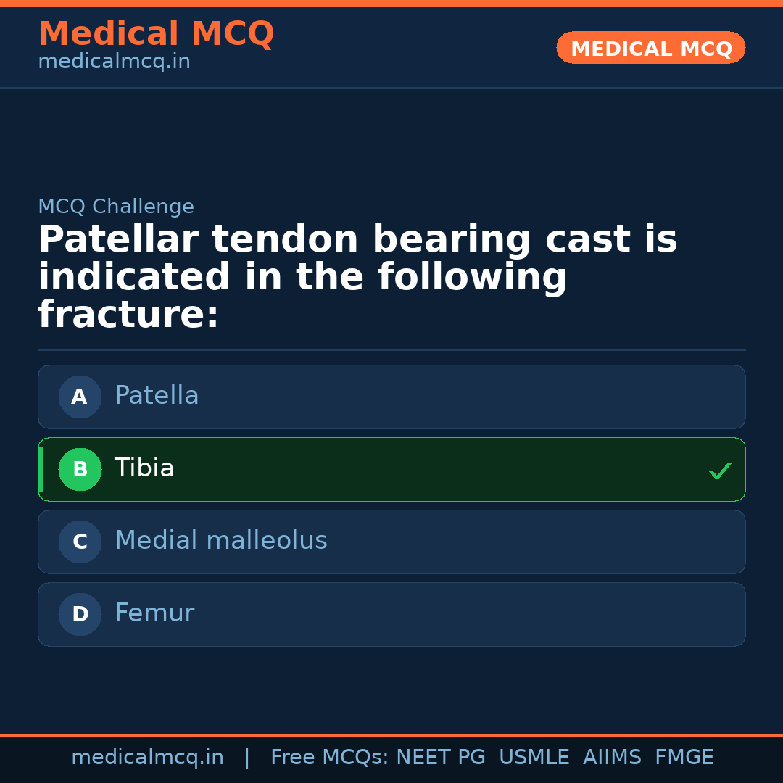
Task: Click the green highlight bar beside Tibia
Action: (41, 469)
